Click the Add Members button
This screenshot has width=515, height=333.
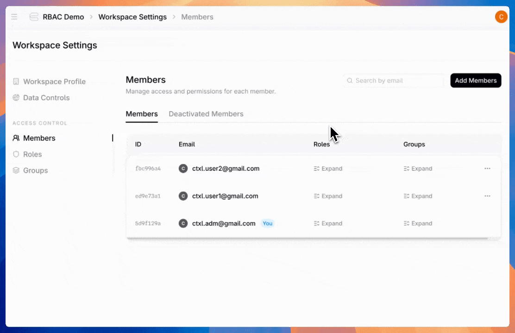pyautogui.click(x=476, y=80)
